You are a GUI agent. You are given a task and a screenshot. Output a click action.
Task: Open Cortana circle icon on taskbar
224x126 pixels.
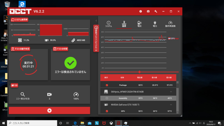coord(60,123)
